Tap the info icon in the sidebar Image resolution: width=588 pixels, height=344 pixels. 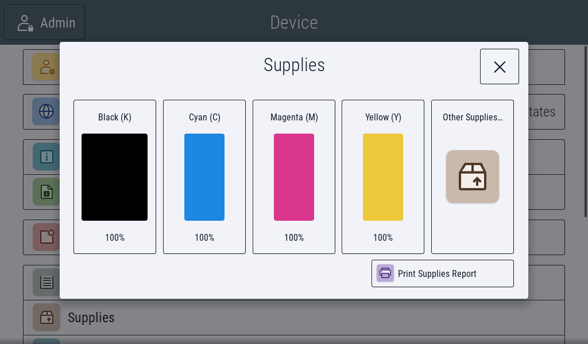click(x=47, y=157)
